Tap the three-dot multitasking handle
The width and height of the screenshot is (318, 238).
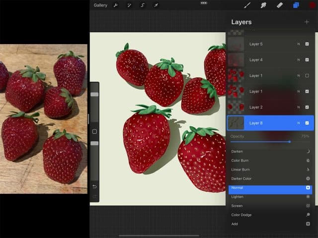[204, 3]
